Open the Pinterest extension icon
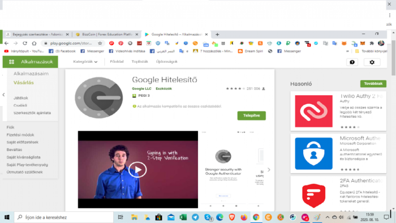396x223 pixels. [120, 43]
